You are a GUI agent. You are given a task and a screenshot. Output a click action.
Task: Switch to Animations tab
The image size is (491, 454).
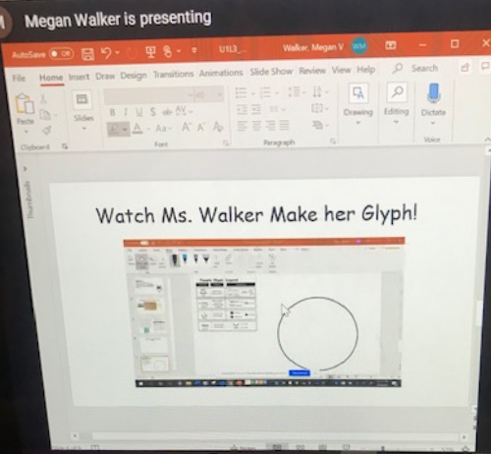[221, 73]
